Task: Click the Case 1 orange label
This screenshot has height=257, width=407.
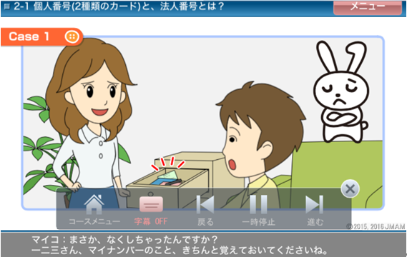Action: [41, 37]
